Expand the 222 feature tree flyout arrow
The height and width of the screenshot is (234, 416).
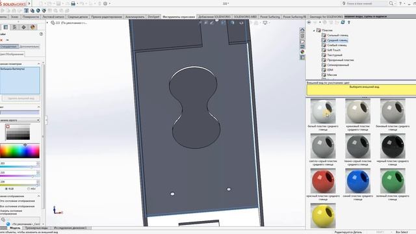click(x=47, y=23)
